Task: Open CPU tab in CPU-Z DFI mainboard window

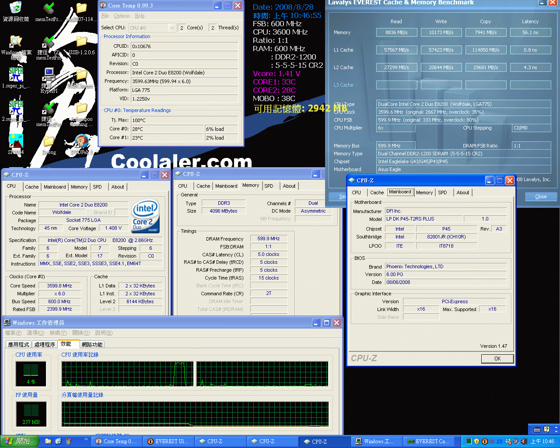Action: pos(357,192)
